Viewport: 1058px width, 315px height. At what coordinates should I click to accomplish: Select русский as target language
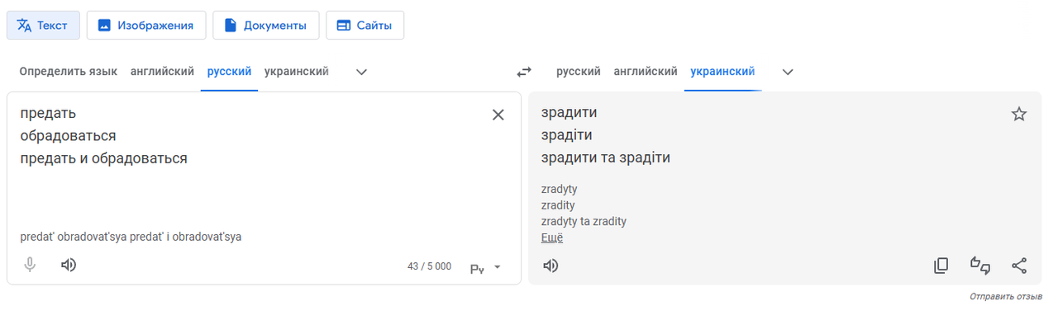click(579, 72)
